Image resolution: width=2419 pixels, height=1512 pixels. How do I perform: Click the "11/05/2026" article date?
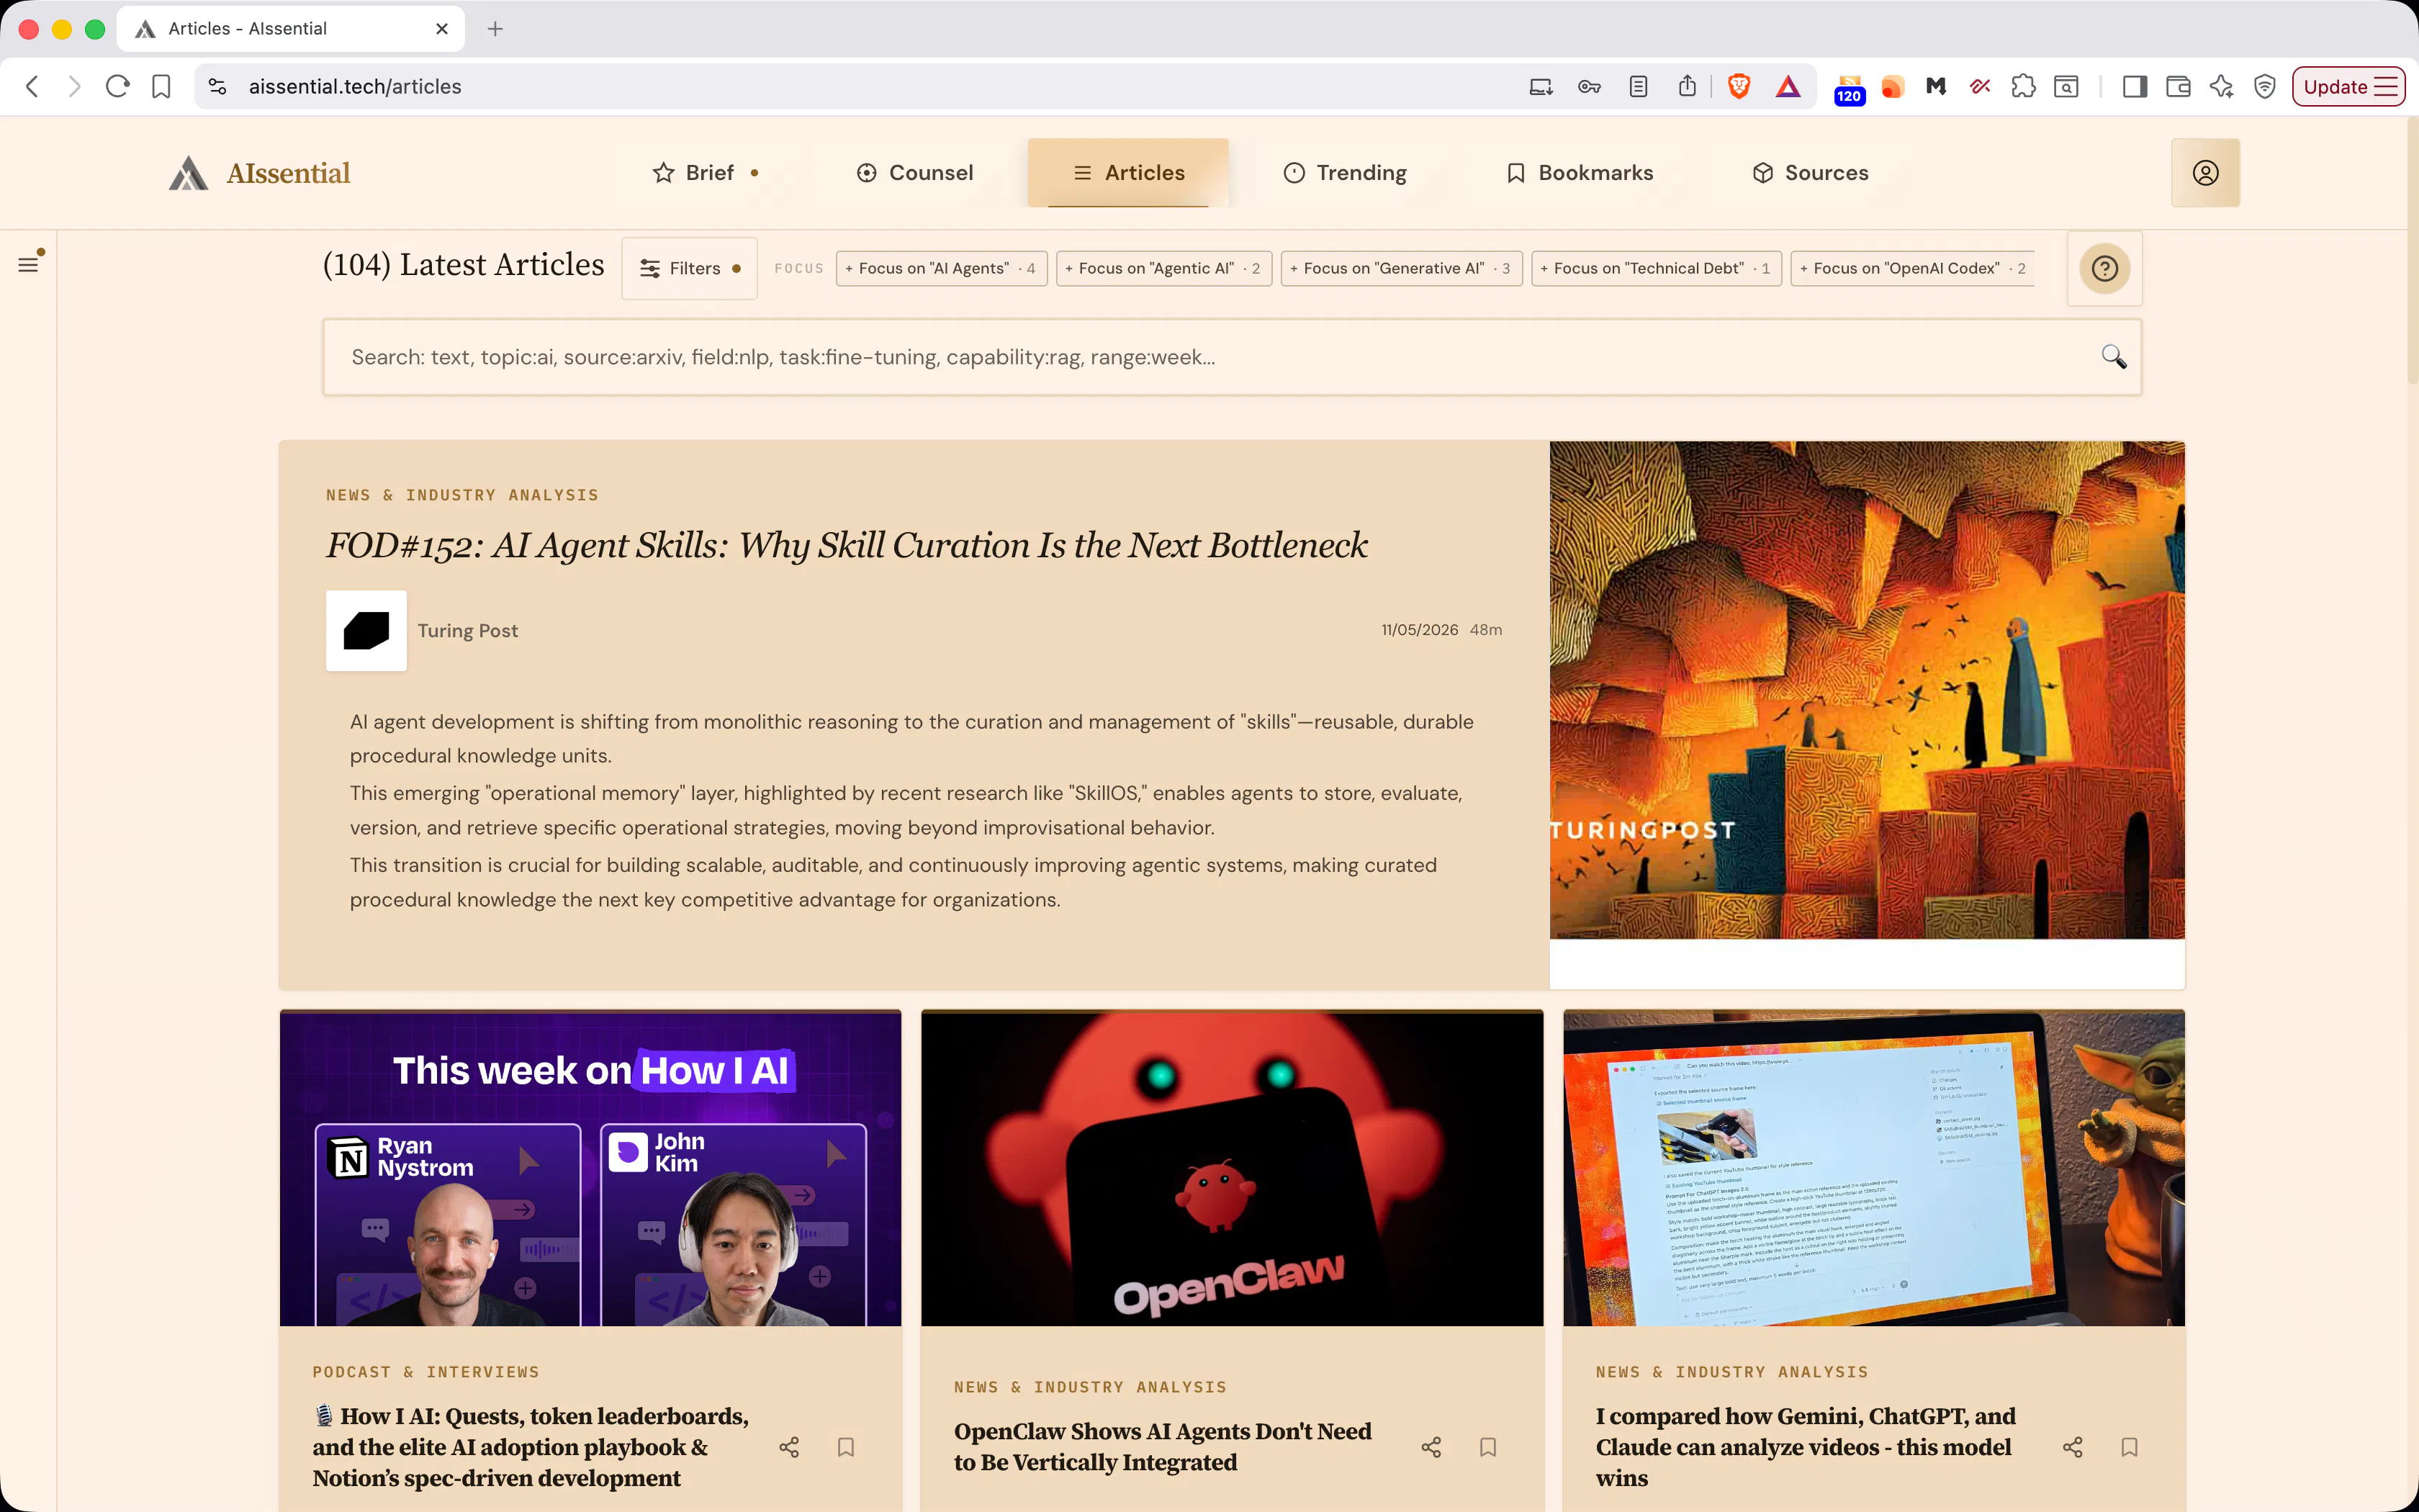click(1420, 630)
